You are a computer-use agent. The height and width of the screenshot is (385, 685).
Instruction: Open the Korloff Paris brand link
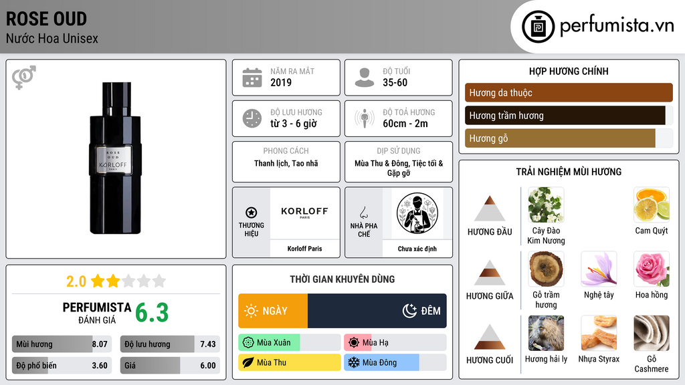point(304,249)
